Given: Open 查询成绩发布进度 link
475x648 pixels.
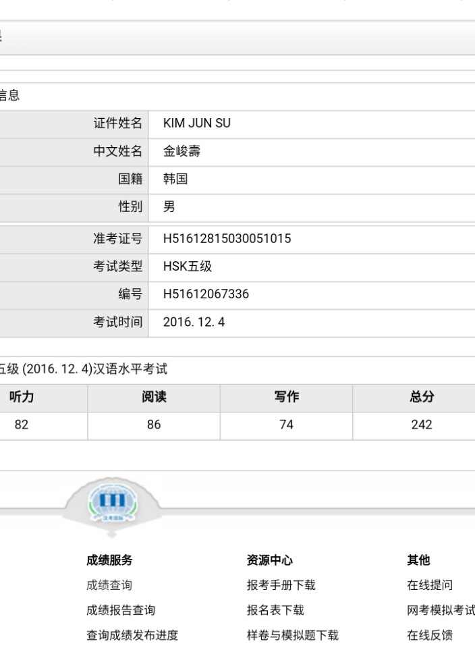Looking at the screenshot, I should pyautogui.click(x=132, y=634).
